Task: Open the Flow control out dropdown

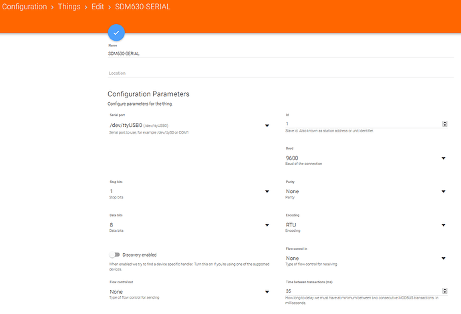Action: 188,291
